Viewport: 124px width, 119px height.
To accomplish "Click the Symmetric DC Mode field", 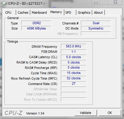I will [x=96, y=28].
